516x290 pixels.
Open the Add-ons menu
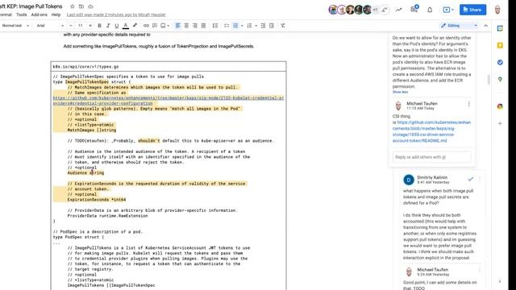(40, 14)
